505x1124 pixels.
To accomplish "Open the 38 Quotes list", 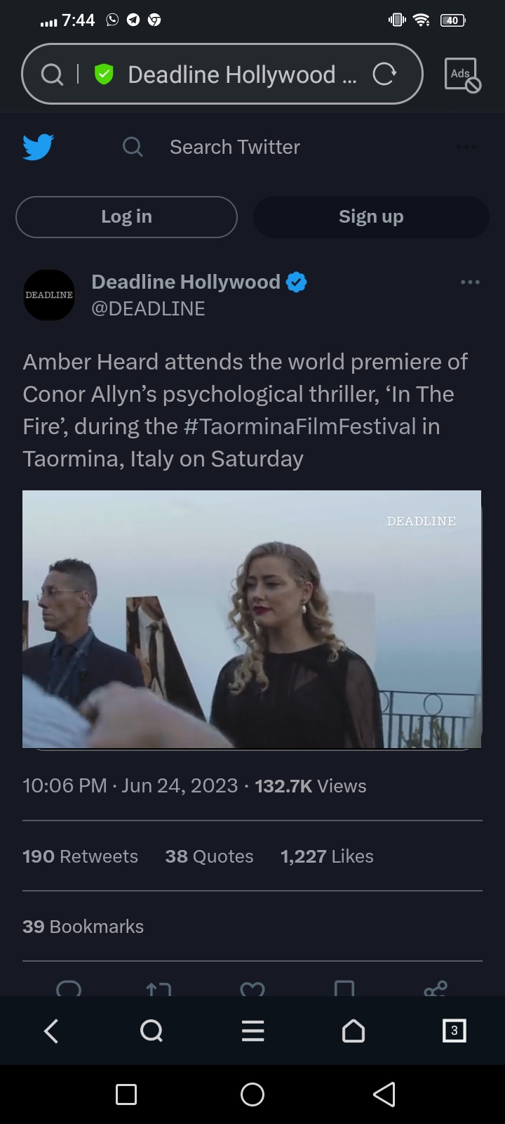I will (x=209, y=856).
